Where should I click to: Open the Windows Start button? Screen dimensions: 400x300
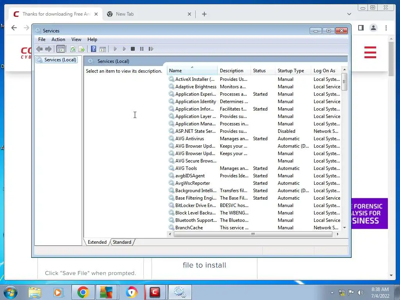pos(11,292)
